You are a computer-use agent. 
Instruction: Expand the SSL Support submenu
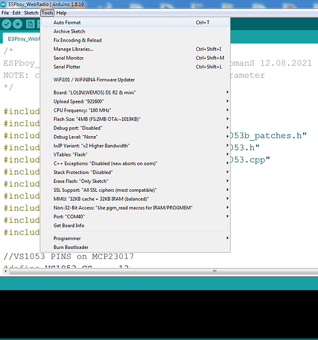(136, 190)
